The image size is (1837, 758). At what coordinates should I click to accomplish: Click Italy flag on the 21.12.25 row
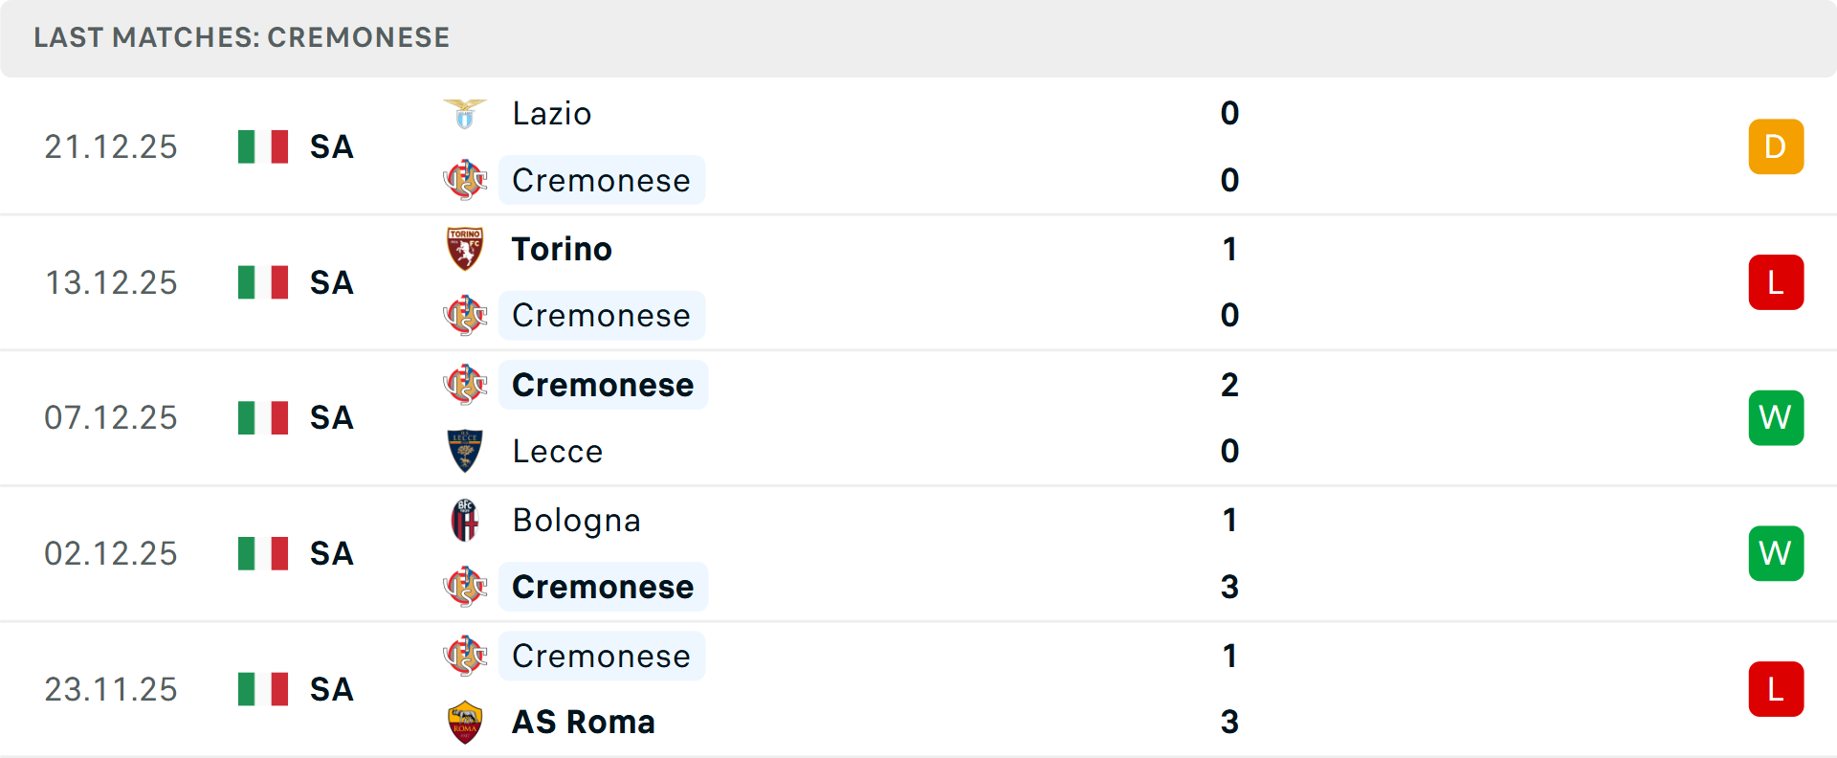(263, 146)
